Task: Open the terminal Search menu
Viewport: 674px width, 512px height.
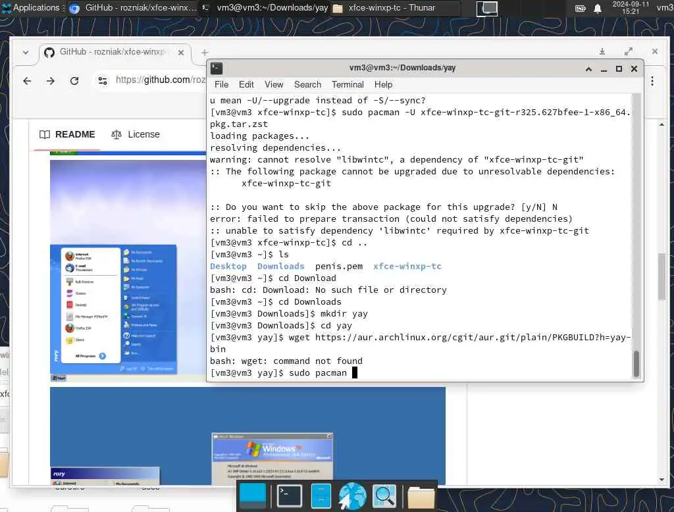Action: point(308,85)
